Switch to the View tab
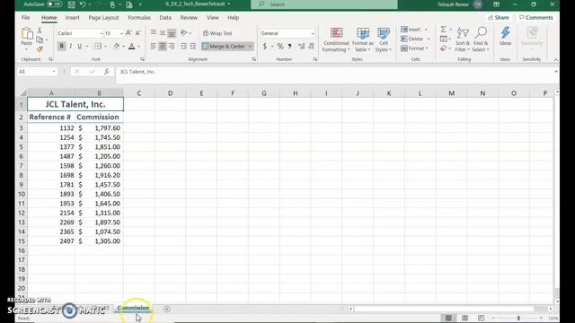 [x=212, y=18]
